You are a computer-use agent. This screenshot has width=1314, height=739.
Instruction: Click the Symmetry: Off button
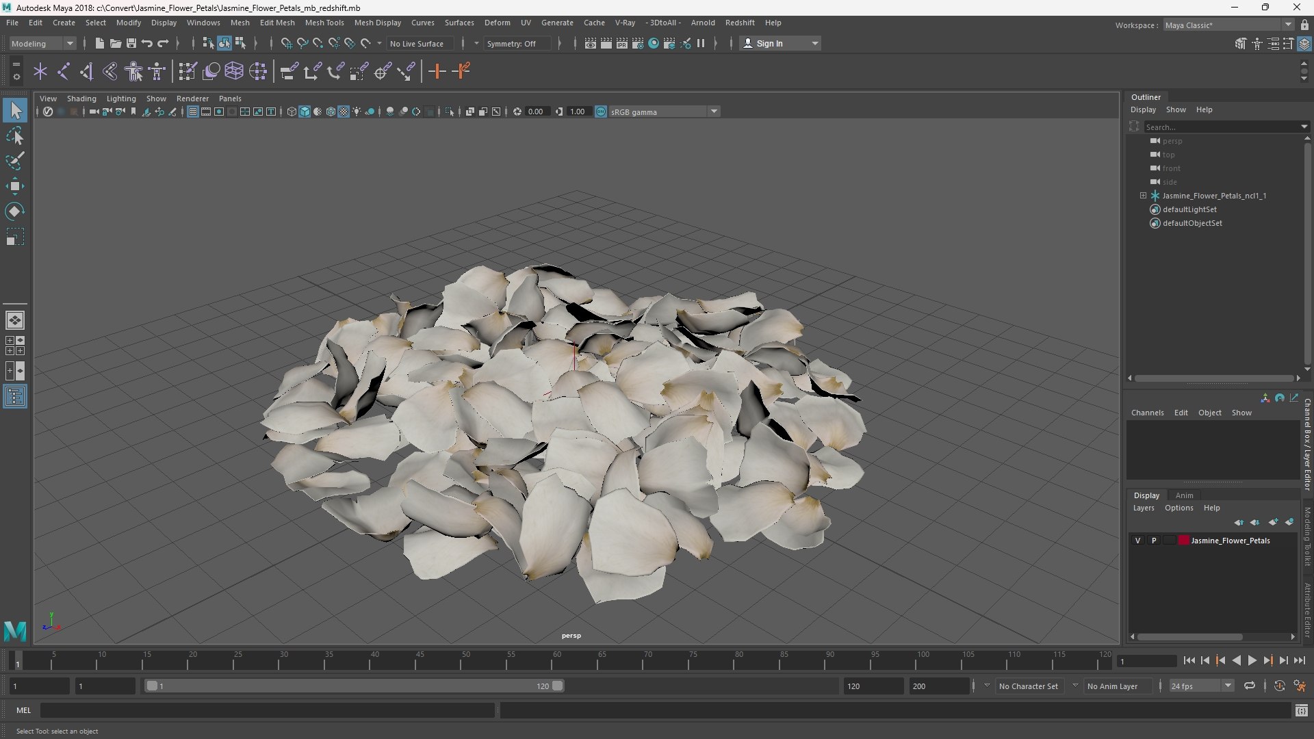point(517,43)
